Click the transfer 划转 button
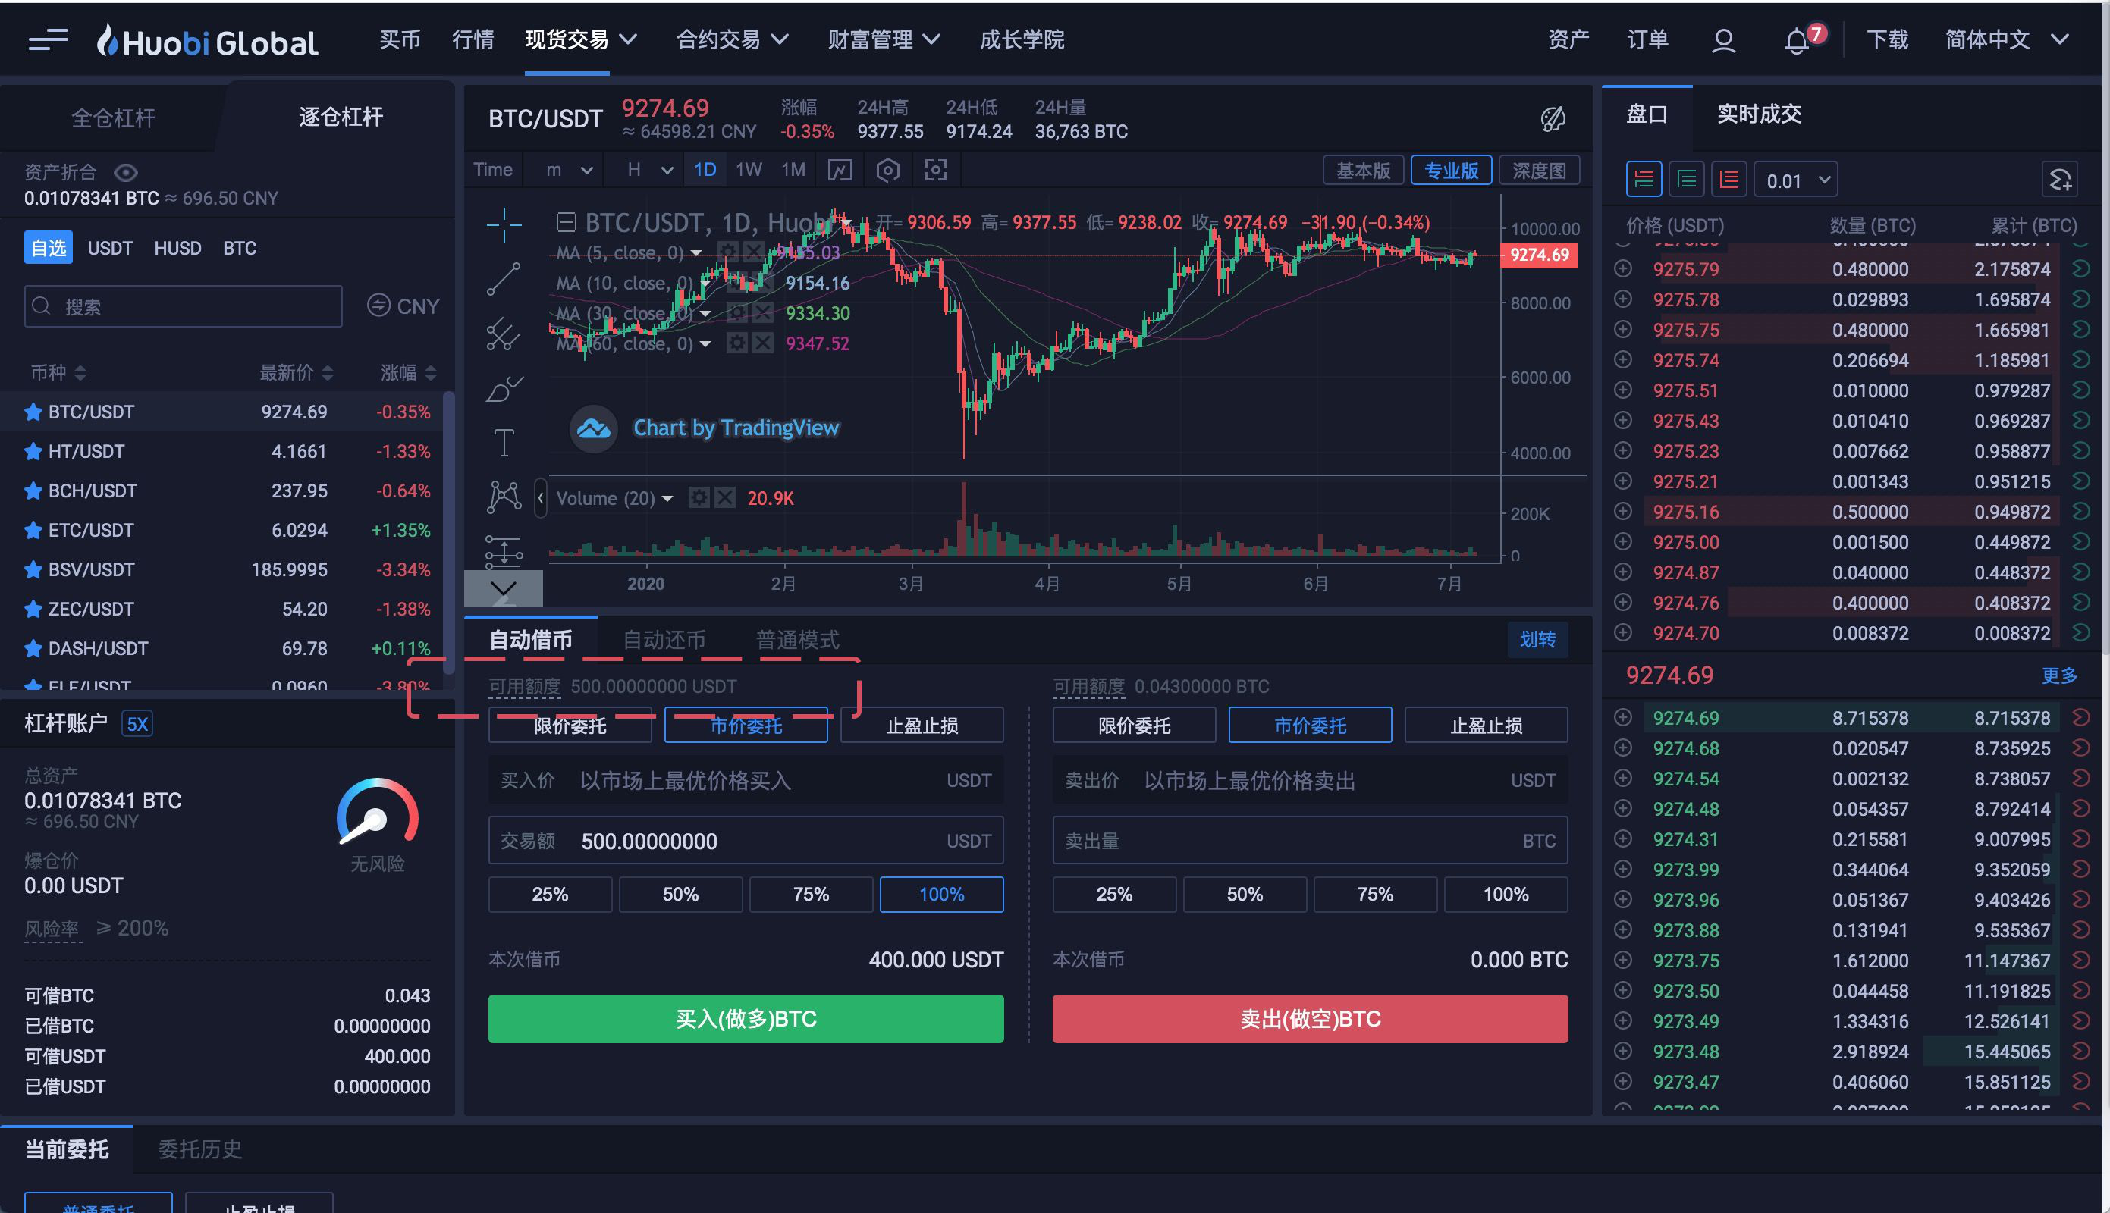Image resolution: width=2110 pixels, height=1213 pixels. coord(1537,639)
